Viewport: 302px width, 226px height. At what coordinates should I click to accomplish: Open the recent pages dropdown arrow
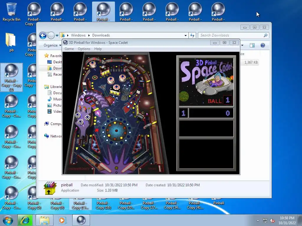[57, 35]
